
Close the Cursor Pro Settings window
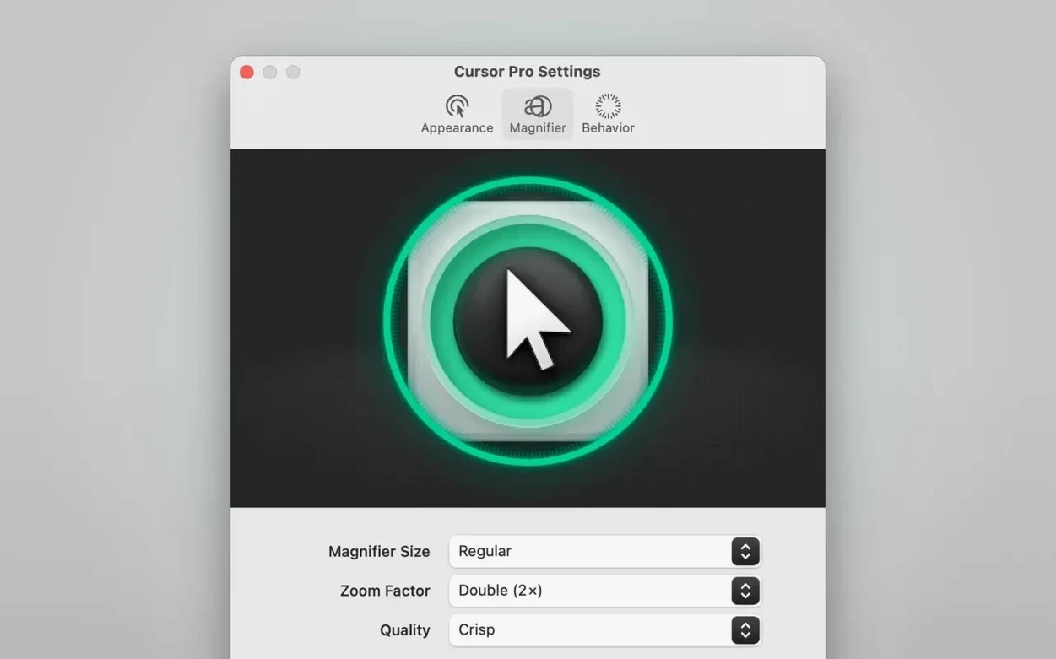click(x=246, y=73)
